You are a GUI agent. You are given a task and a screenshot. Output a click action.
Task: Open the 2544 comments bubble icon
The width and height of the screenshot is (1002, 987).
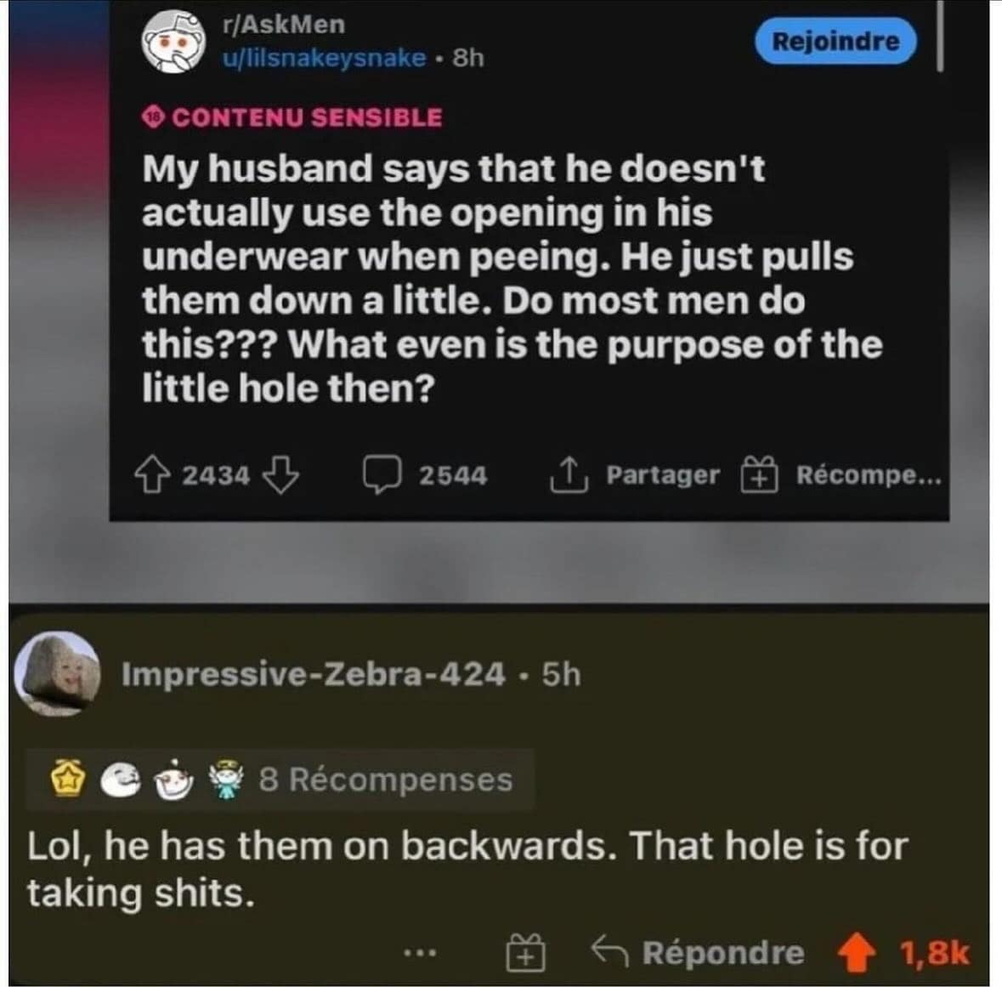tap(382, 474)
